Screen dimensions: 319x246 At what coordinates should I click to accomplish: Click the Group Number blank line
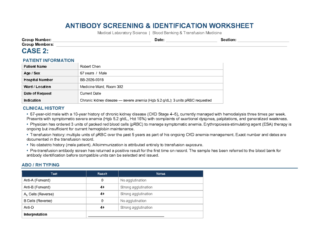coord(103,40)
